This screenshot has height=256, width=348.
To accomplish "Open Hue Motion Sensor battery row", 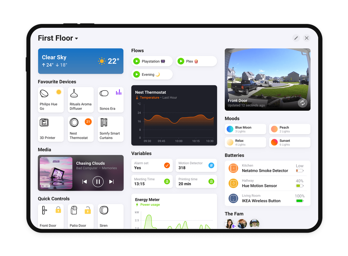I will point(267,183).
